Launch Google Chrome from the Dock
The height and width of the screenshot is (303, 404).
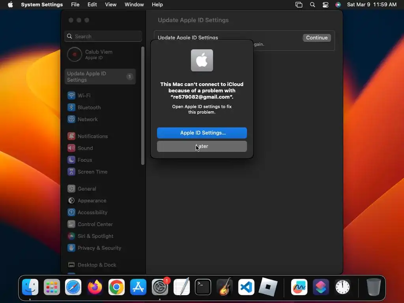click(x=116, y=287)
